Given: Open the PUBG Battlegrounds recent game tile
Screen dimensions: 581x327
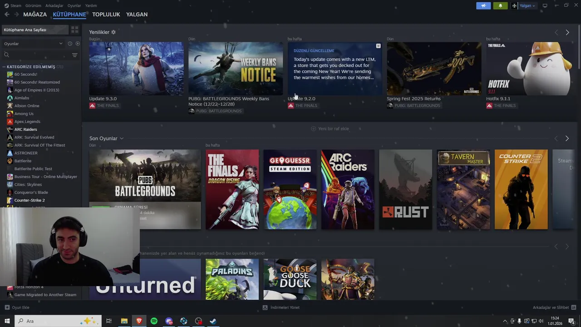Looking at the screenshot, I should click(x=145, y=189).
